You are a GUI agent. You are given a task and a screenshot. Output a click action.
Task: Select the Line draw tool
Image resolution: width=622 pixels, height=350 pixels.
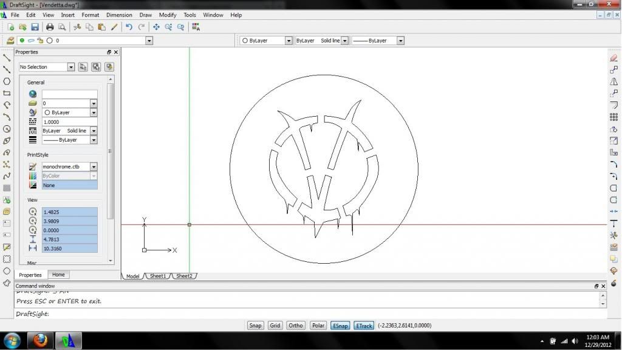click(7, 58)
